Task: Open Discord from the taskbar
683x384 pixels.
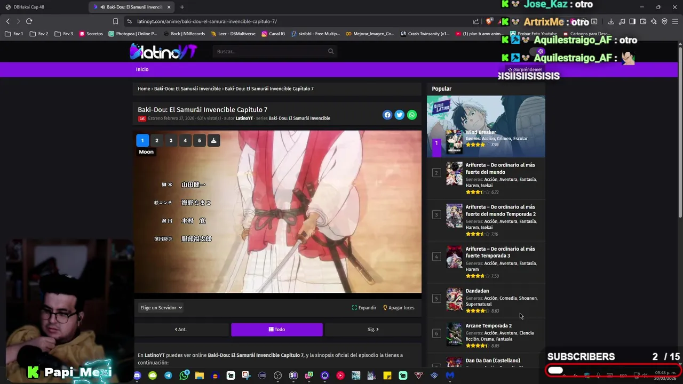Action: (137, 375)
